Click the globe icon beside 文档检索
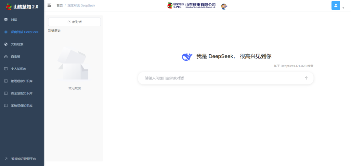This screenshot has width=351, height=166. (x=6, y=44)
